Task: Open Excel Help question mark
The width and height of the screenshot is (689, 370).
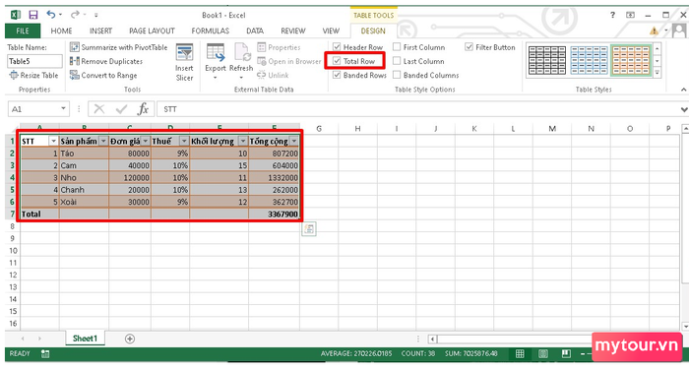Action: [x=612, y=15]
